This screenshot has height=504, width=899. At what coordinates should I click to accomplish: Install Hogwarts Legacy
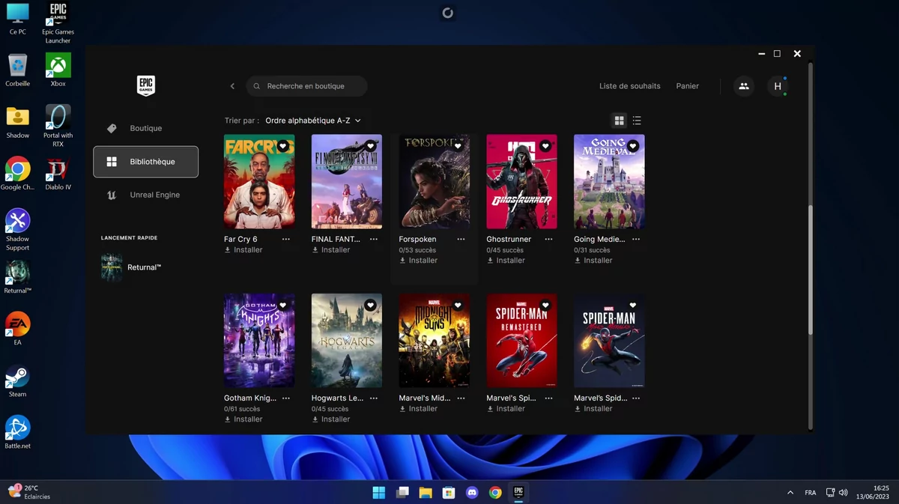[330, 419]
